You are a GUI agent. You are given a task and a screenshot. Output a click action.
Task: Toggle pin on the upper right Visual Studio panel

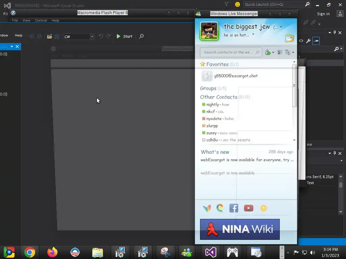coord(335,33)
